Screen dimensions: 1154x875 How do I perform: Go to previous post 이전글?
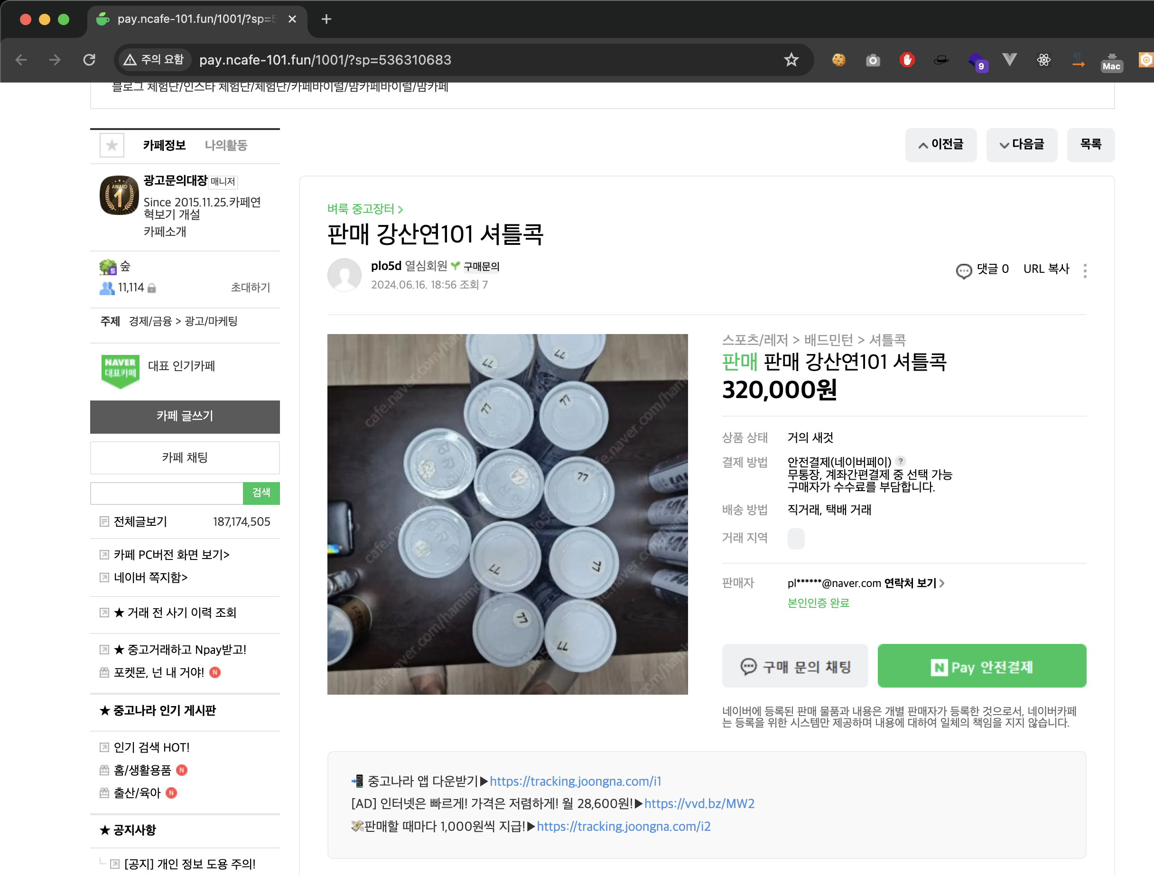[940, 145]
